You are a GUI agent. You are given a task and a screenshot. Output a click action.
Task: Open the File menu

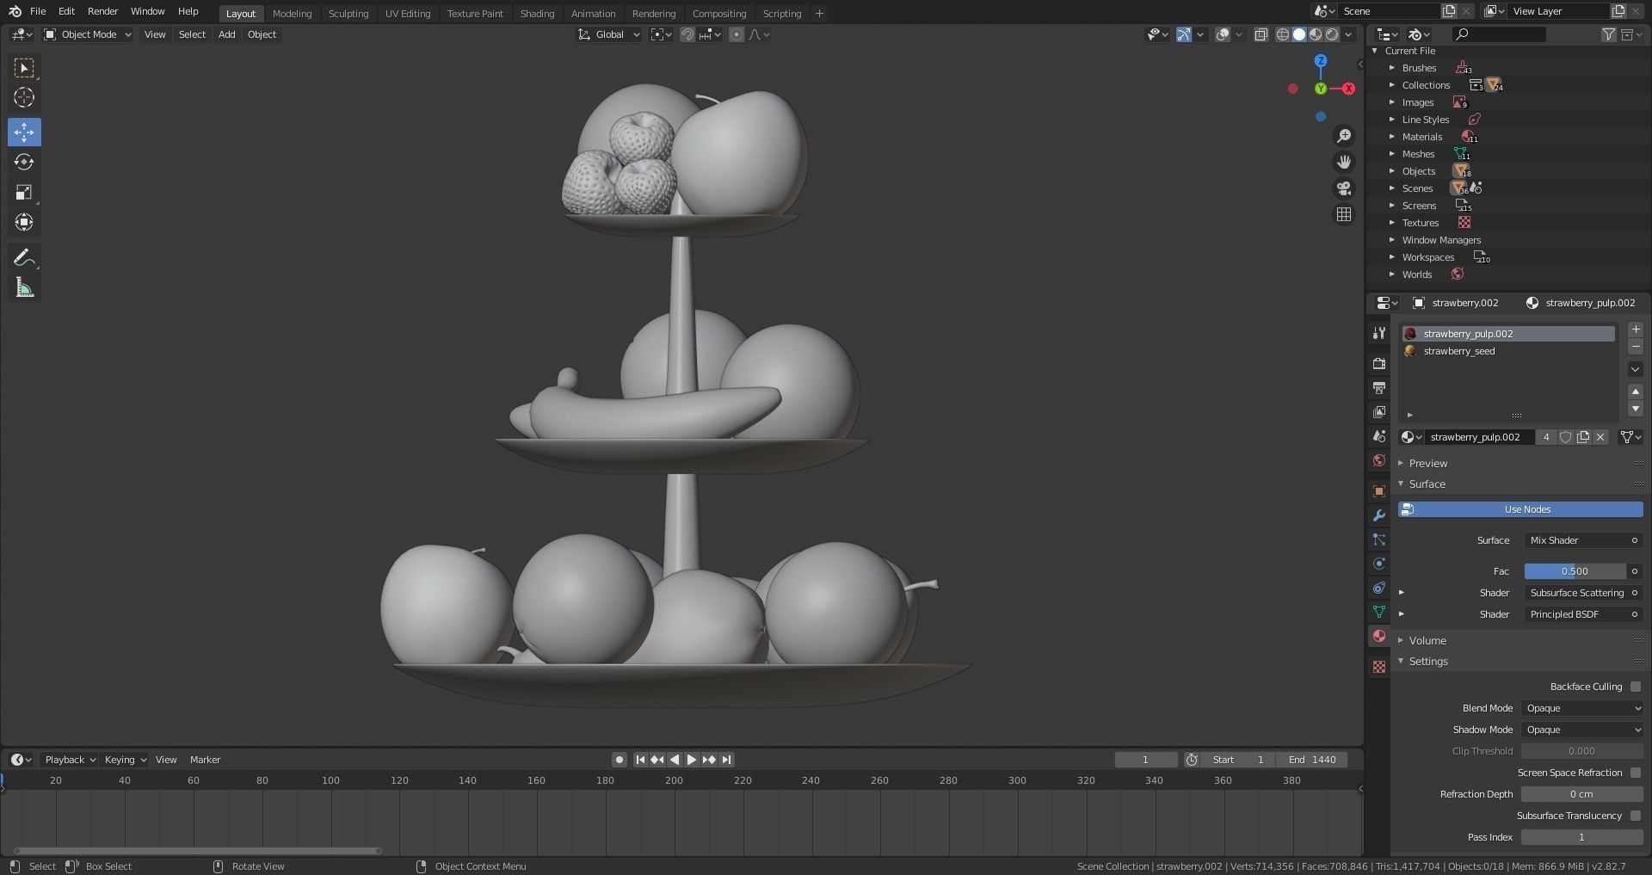[38, 11]
